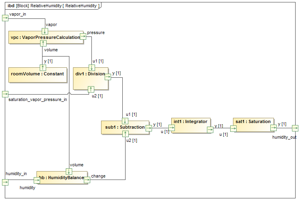Viewport: 308px width, 208px height.
Task: Click the vapor input port on vpc block
Action: pos(45,31)
